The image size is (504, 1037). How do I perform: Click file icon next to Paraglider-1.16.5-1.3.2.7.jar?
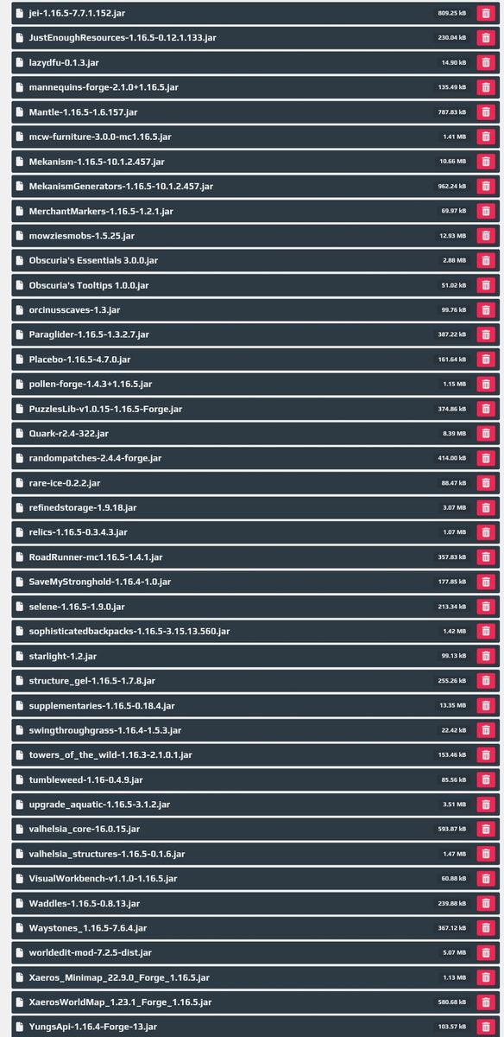[x=20, y=334]
